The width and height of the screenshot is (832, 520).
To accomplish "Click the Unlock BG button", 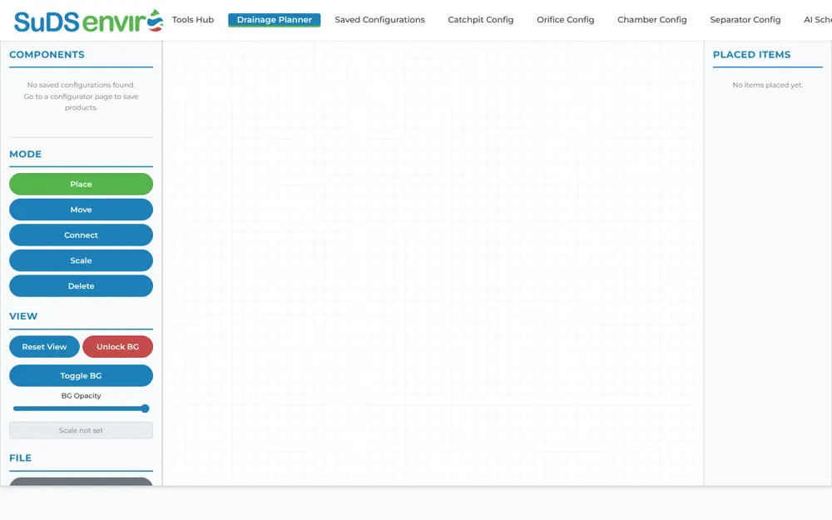I will (118, 346).
